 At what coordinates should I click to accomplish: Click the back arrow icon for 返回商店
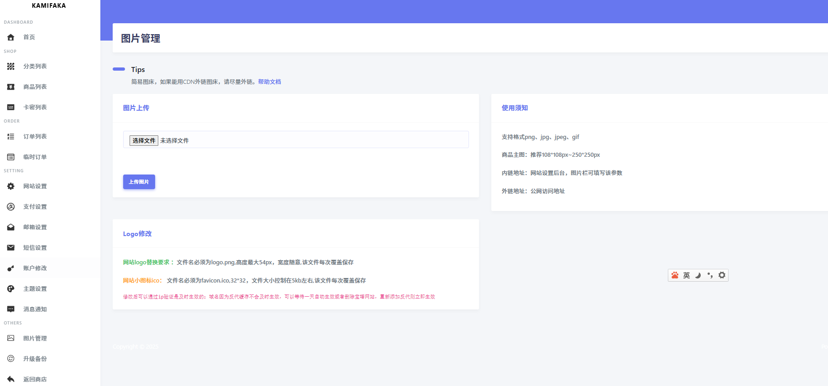11,379
